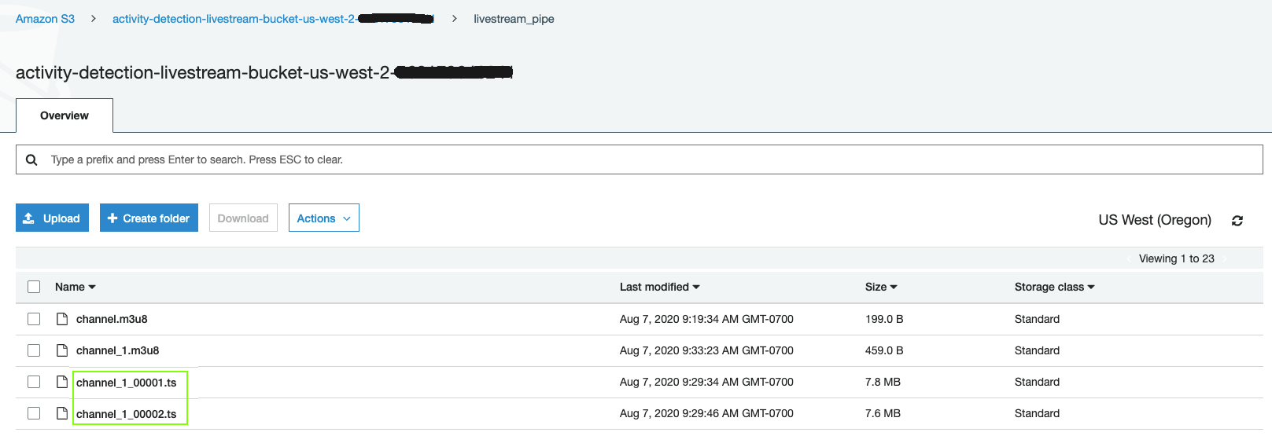Sort by the Size column
Viewport: 1272px width, 436px height.
pyautogui.click(x=881, y=287)
